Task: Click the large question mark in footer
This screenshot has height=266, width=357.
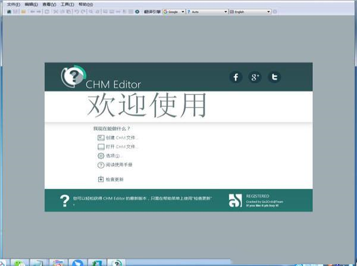Action: tap(65, 201)
